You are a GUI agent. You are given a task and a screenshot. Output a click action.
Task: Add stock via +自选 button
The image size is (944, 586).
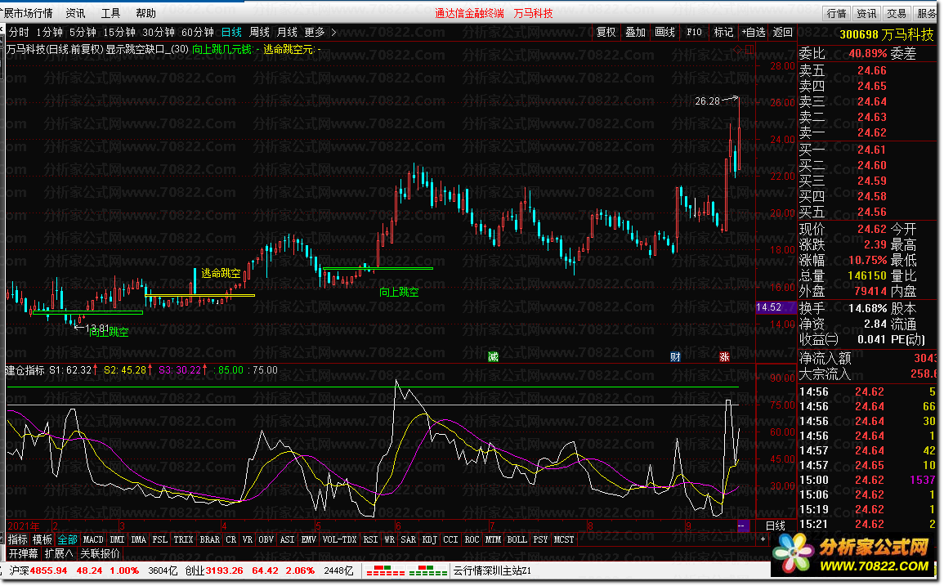pos(753,33)
